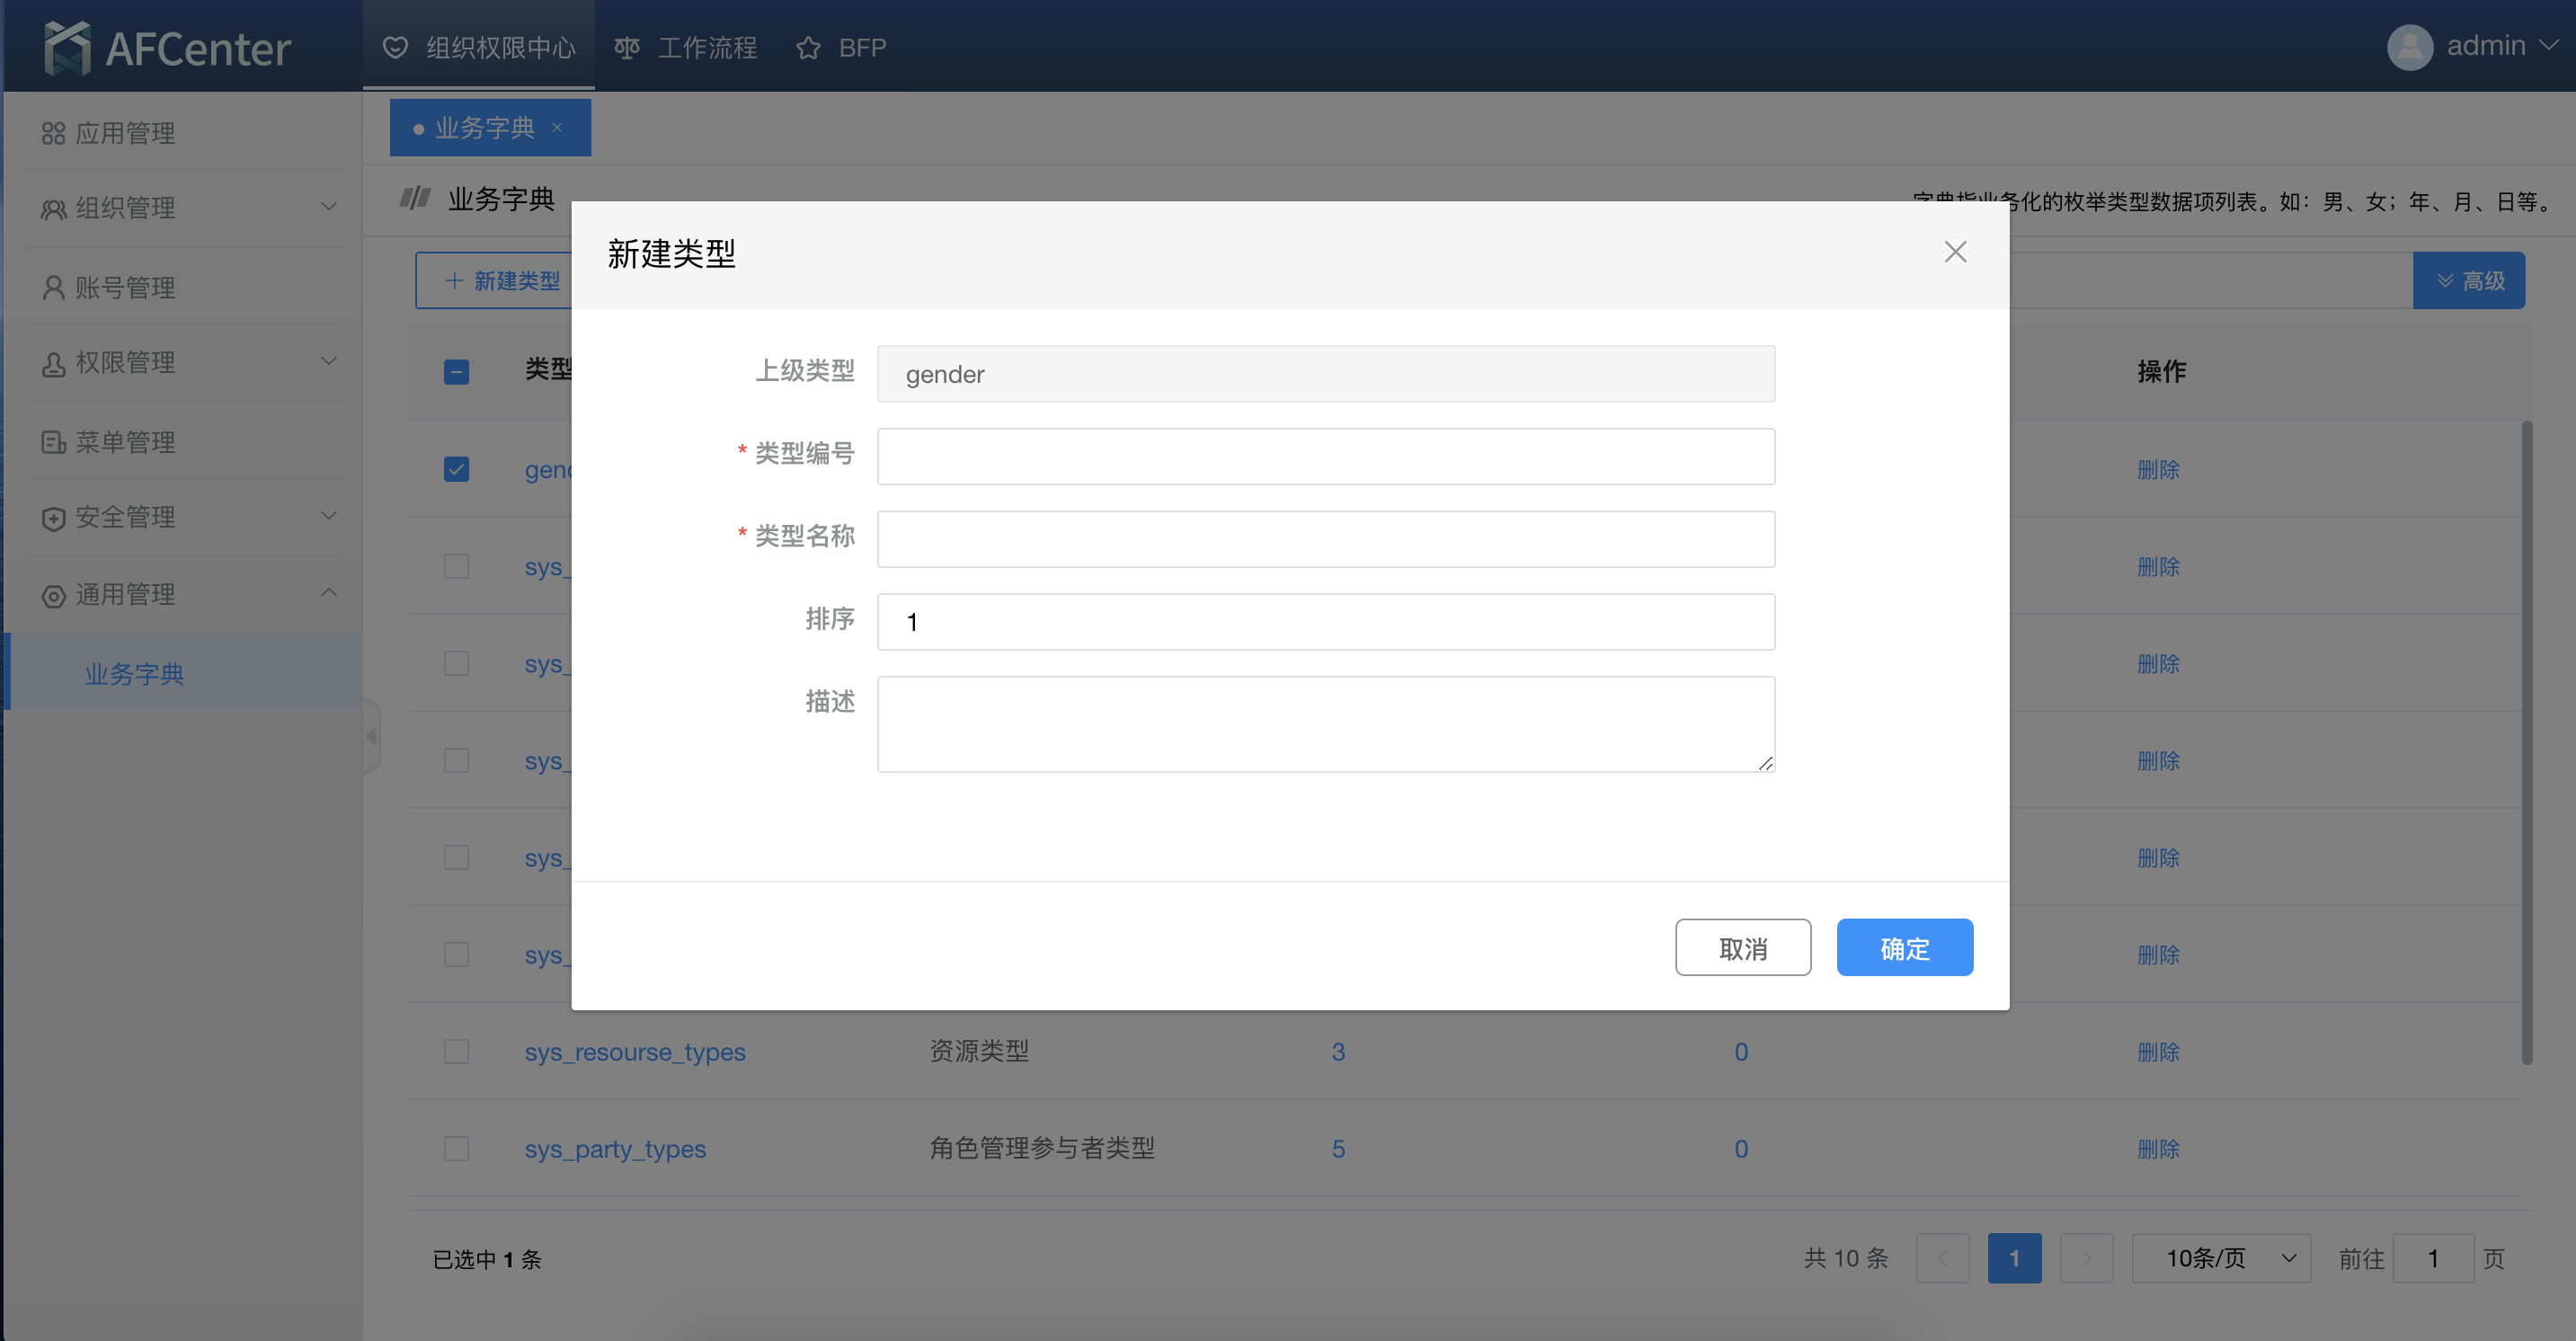The width and height of the screenshot is (2576, 1341).
Task: Click the shield icon beside 组织权限中心
Action: pyautogui.click(x=396, y=47)
